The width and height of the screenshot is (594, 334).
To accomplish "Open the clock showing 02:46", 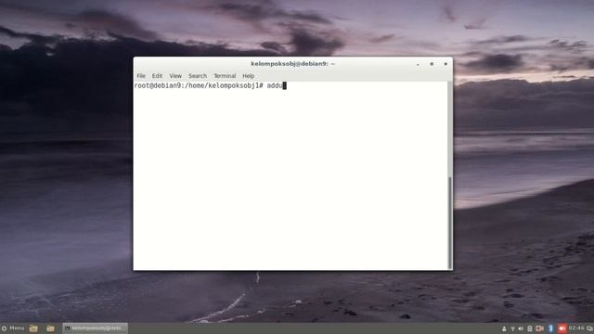I will 576,328.
